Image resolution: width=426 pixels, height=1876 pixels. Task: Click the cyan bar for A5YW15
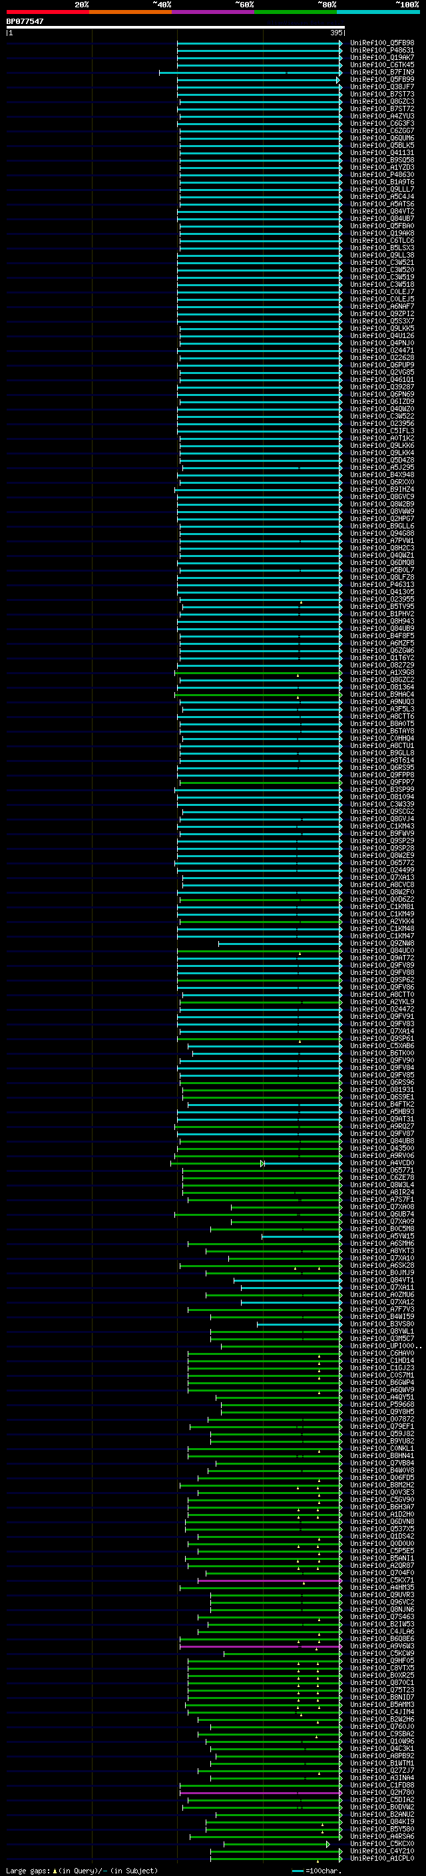click(x=302, y=1236)
